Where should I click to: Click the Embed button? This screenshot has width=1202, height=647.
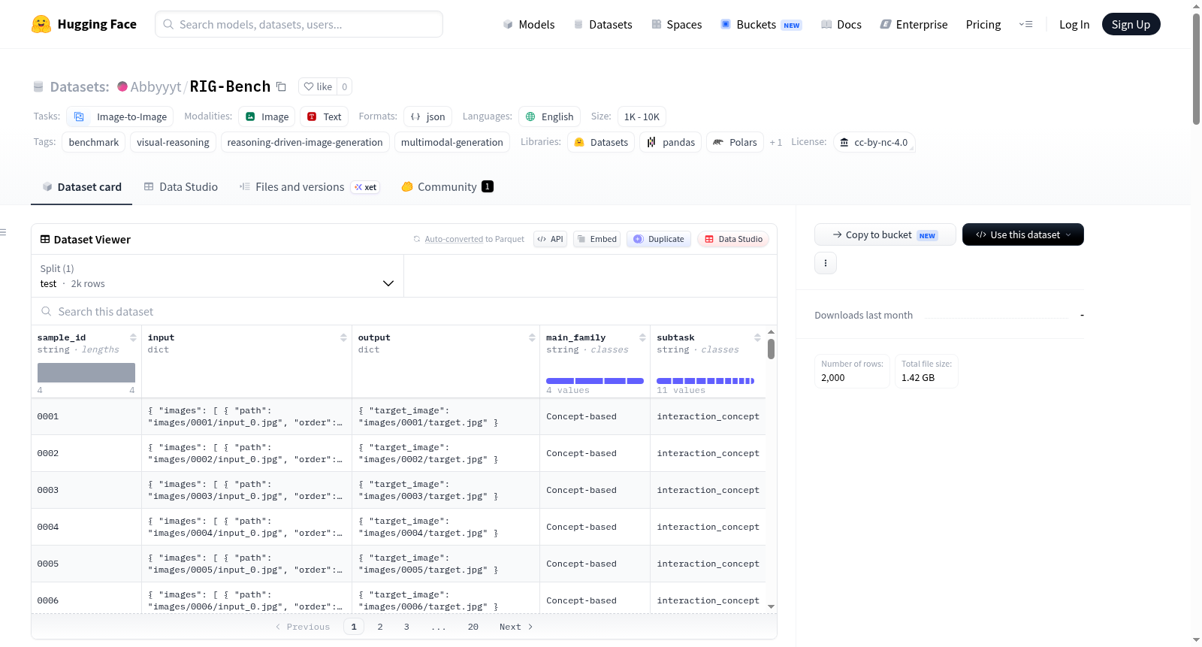tap(596, 239)
